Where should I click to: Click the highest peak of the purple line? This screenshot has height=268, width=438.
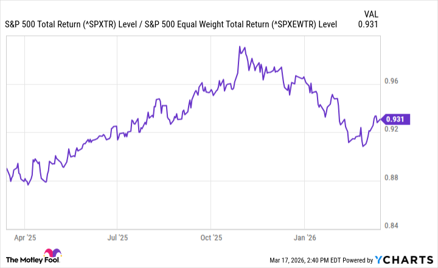click(x=240, y=46)
